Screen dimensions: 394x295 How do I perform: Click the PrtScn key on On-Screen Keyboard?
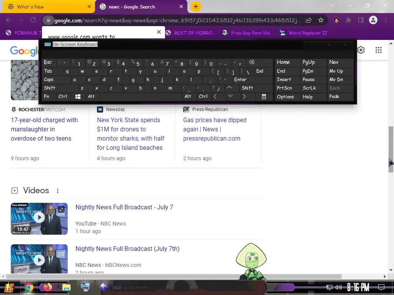tap(287, 88)
